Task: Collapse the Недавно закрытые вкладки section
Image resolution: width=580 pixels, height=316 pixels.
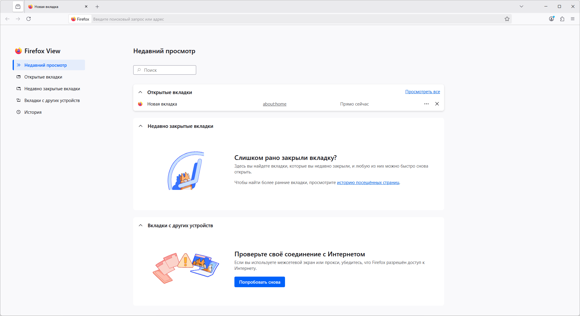Action: (141, 126)
